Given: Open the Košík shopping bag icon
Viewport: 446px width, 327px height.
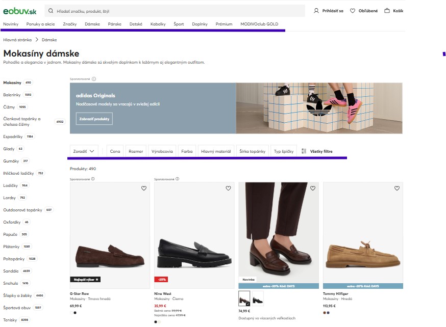Looking at the screenshot, I should 387,11.
